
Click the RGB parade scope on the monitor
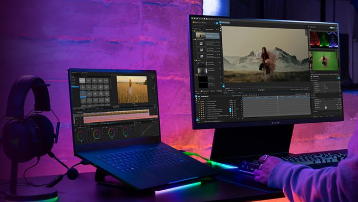(323, 39)
